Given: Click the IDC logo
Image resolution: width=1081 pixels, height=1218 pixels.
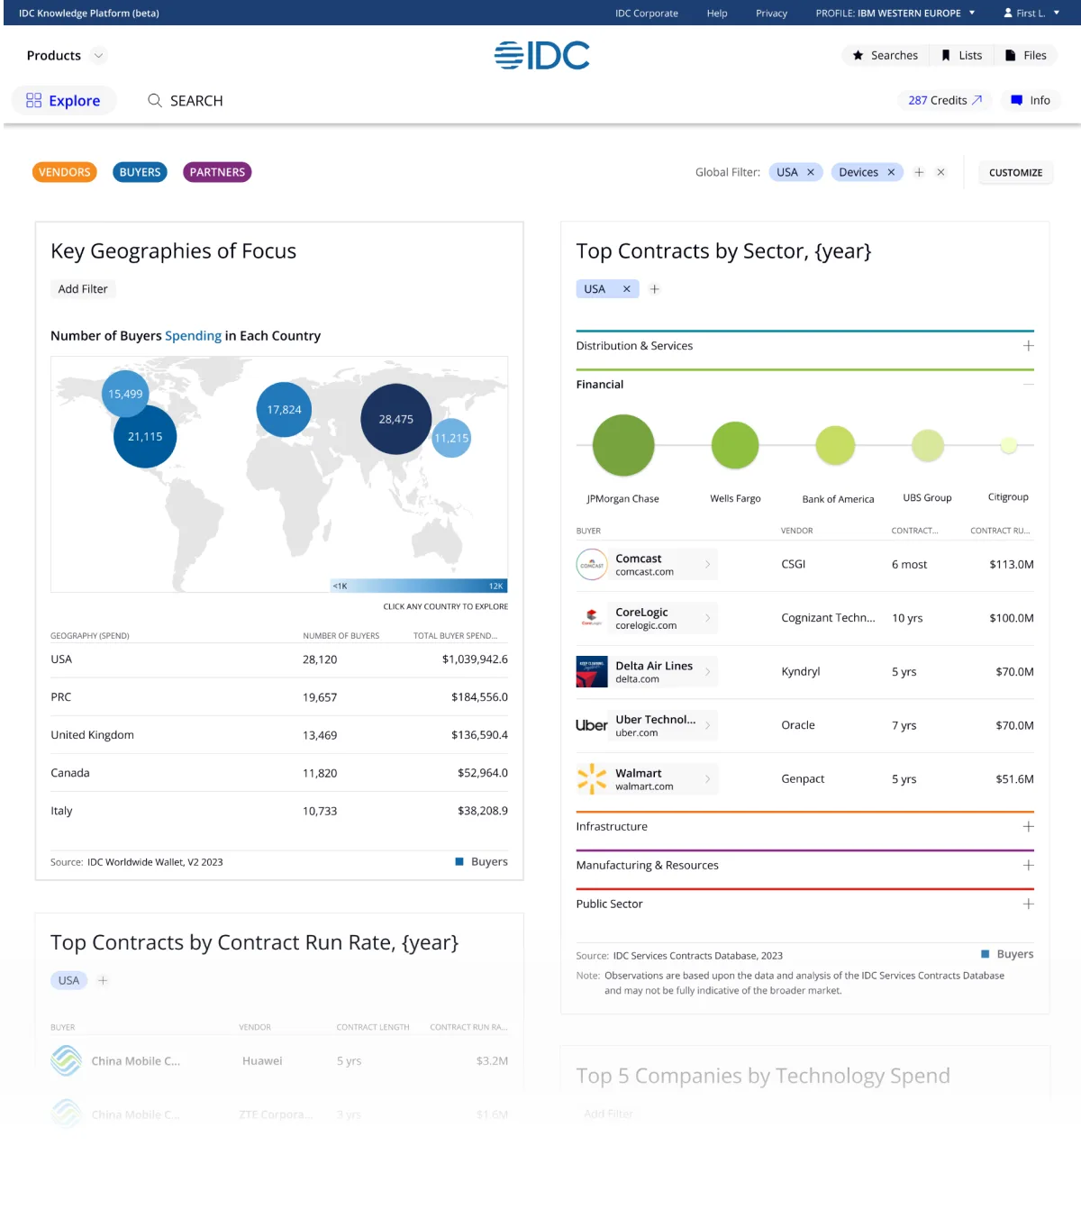Looking at the screenshot, I should pyautogui.click(x=541, y=55).
